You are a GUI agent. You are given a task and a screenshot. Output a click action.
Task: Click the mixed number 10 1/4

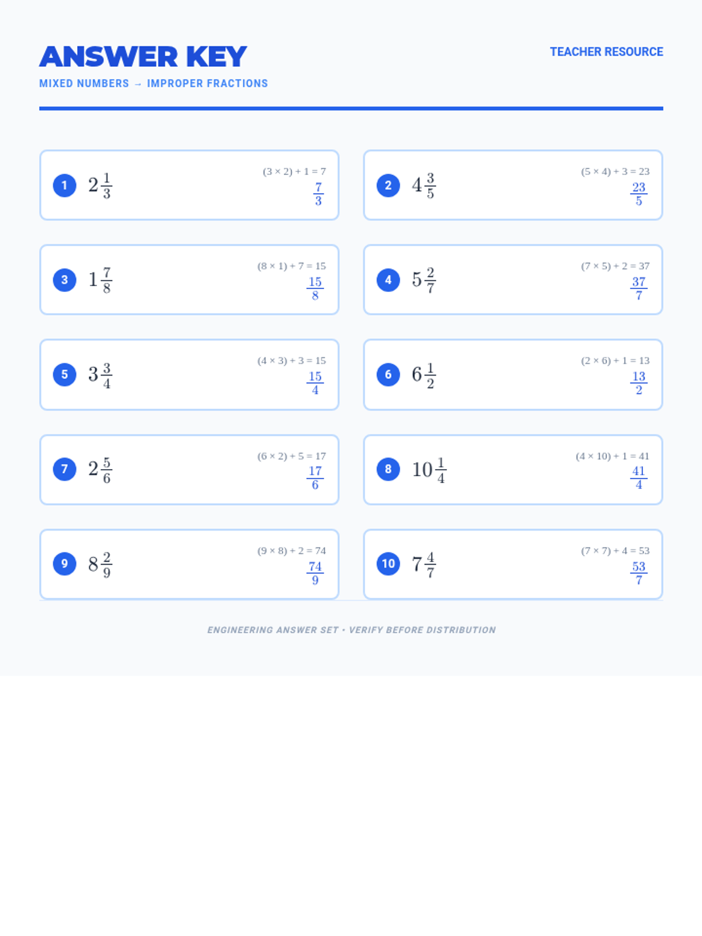(429, 470)
